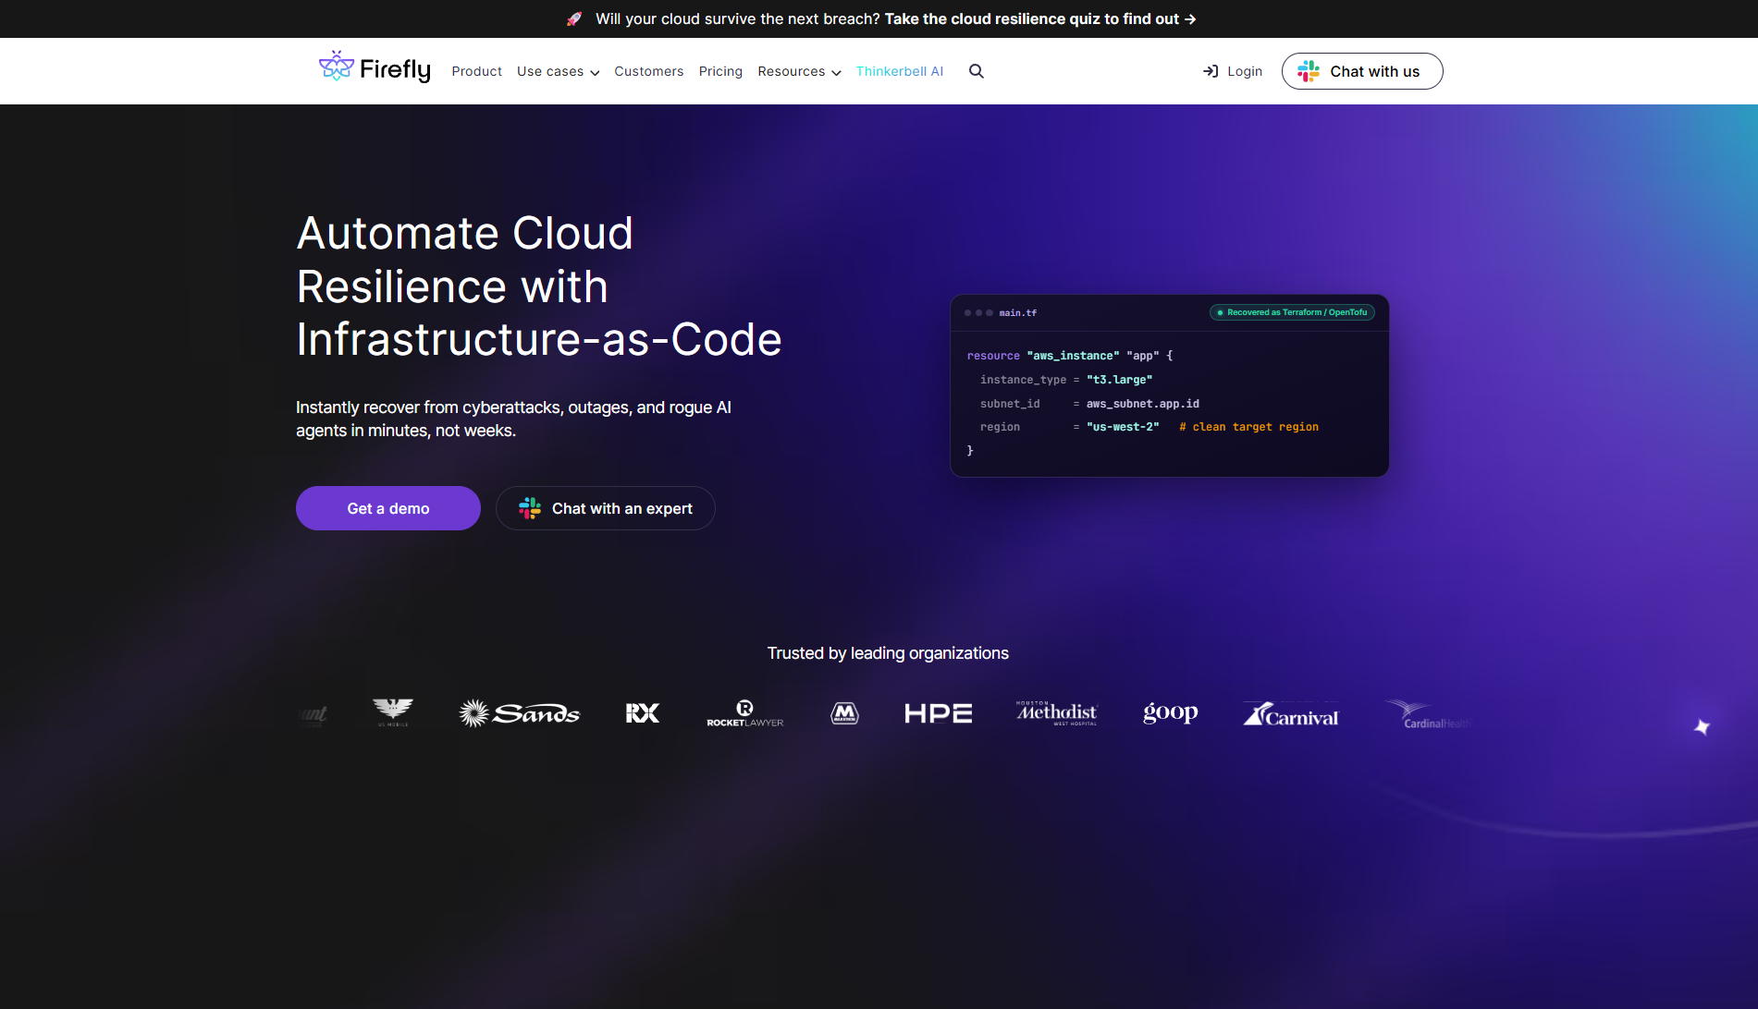Click the sparkle star icon at right edge
Screen dimensions: 1758x1009
click(1702, 727)
